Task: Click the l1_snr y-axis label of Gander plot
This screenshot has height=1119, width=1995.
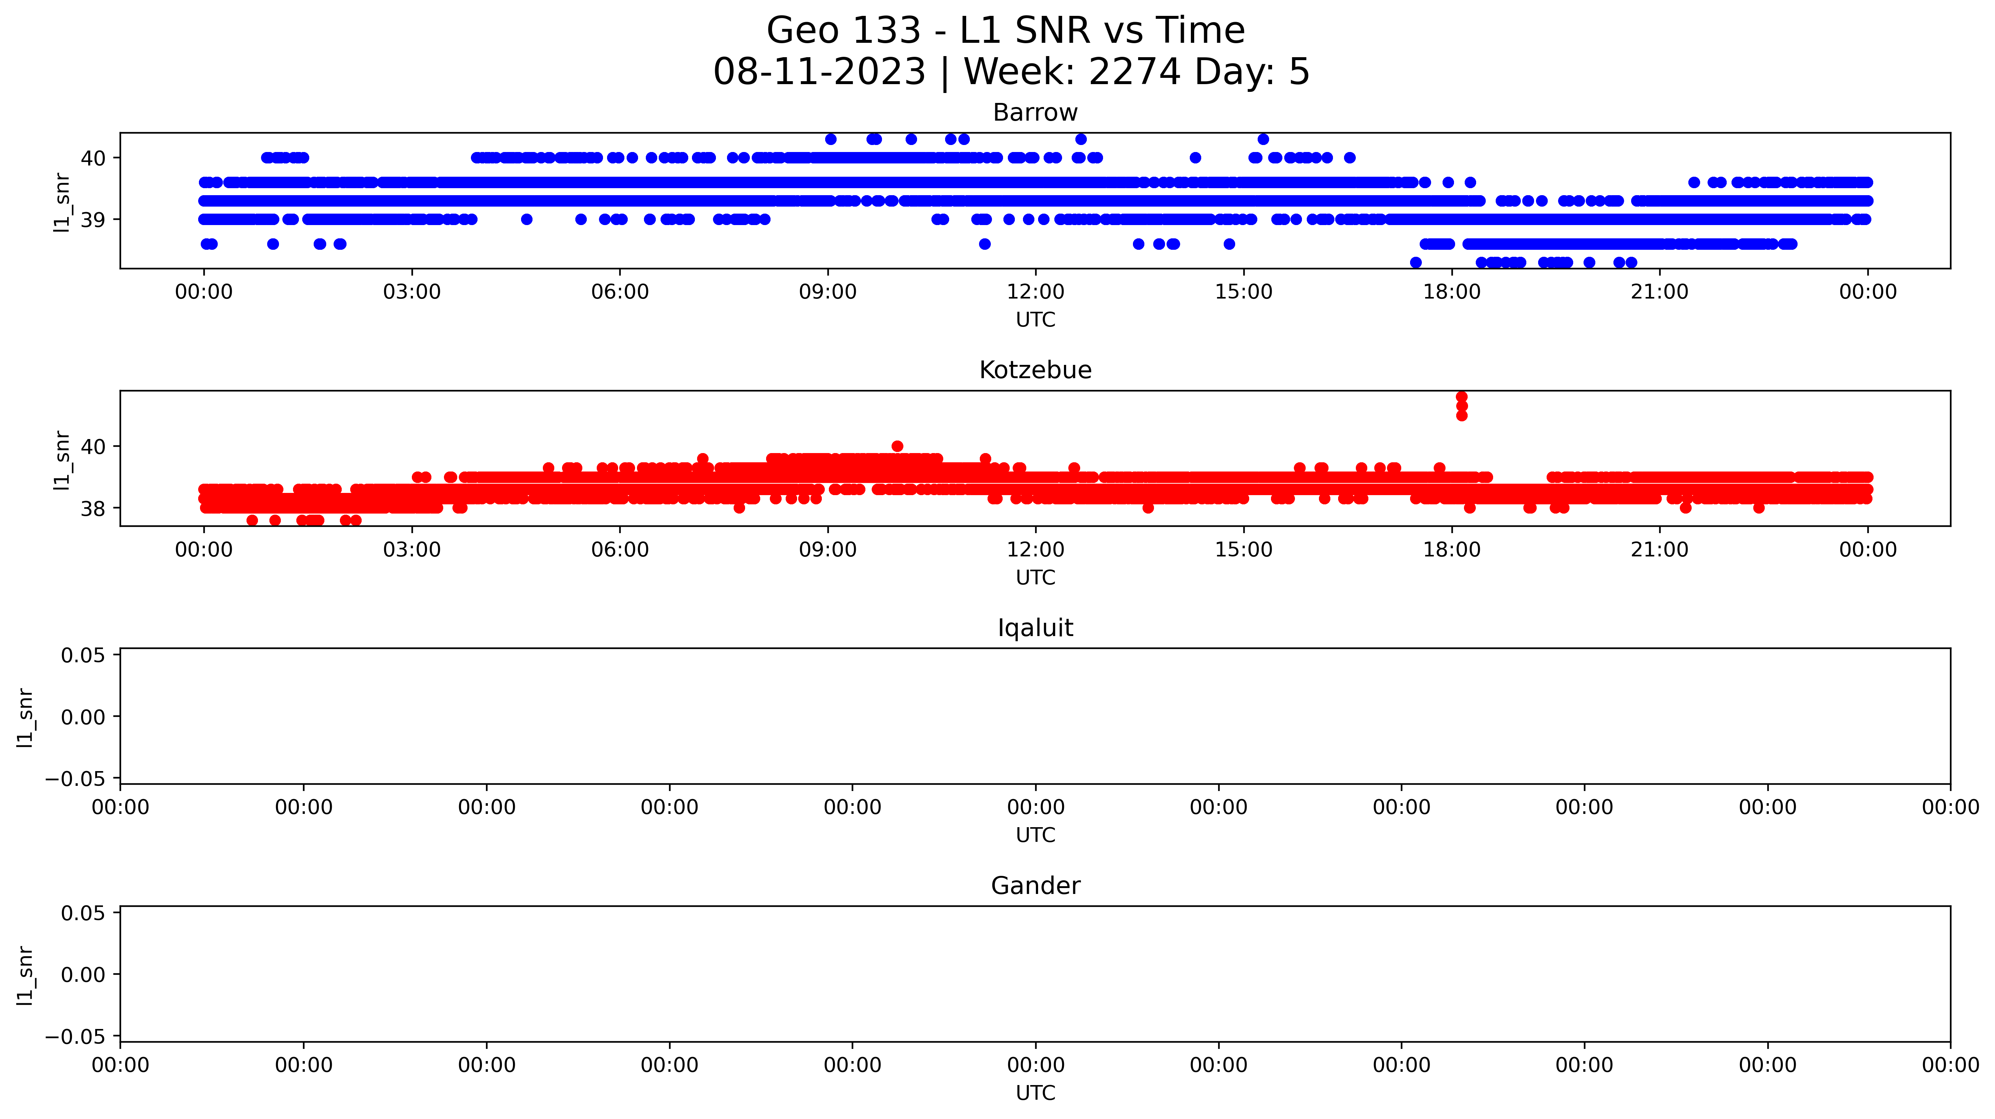Action: pos(25,975)
